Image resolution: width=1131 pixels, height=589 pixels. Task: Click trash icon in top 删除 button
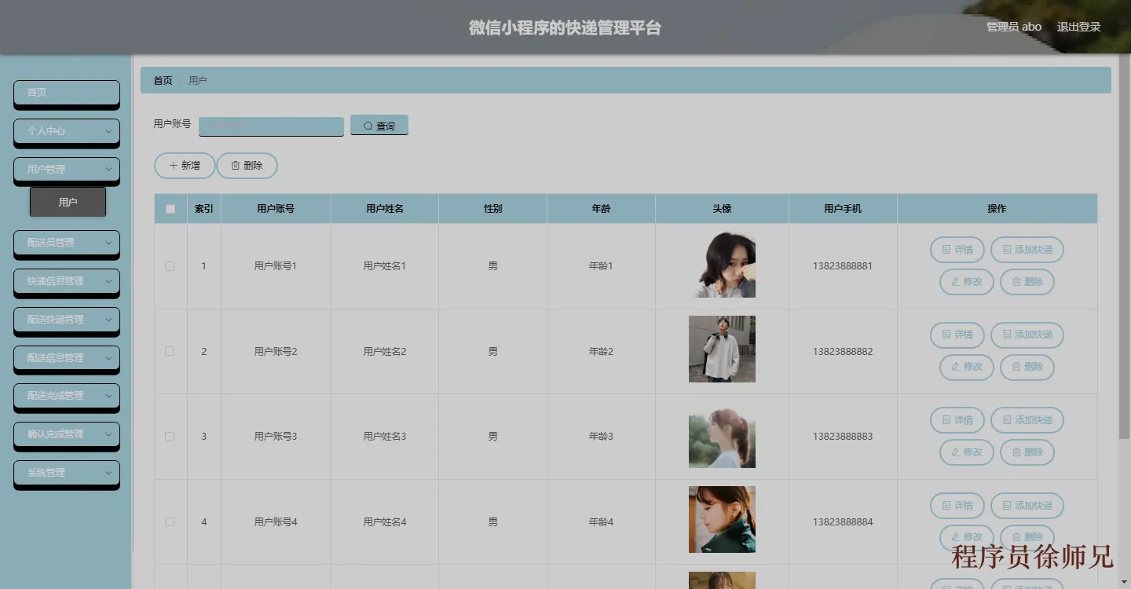click(236, 166)
